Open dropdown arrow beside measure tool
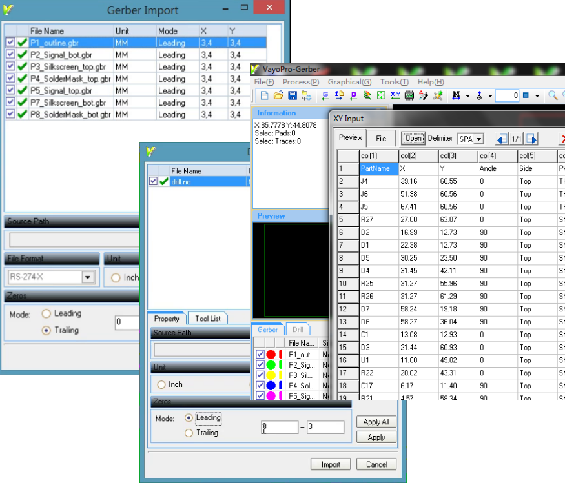The width and height of the screenshot is (565, 483). [x=467, y=96]
